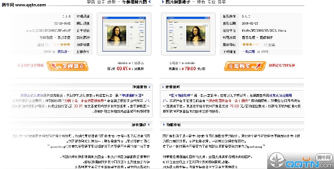Open the 我试用 trial download link

pyautogui.click(x=250, y=52)
